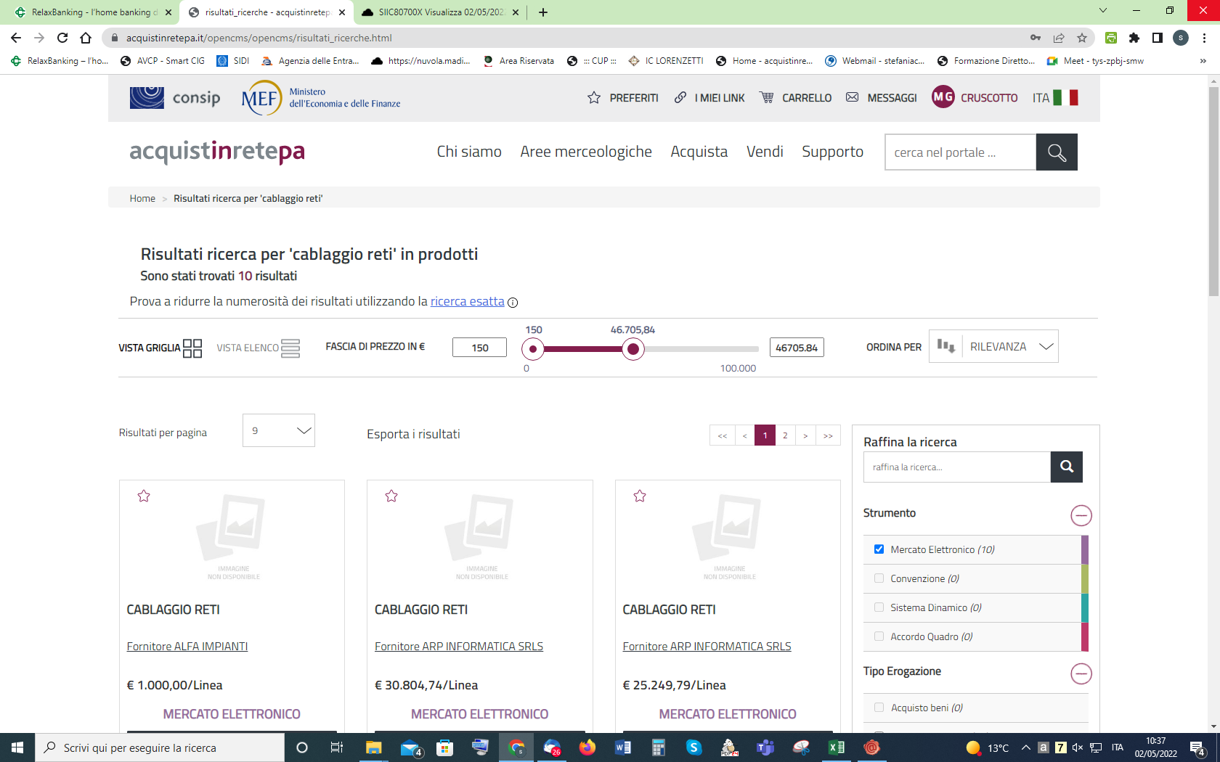Open Chrome extensions puzzle icon
Viewport: 1220px width, 762px height.
[x=1134, y=38]
